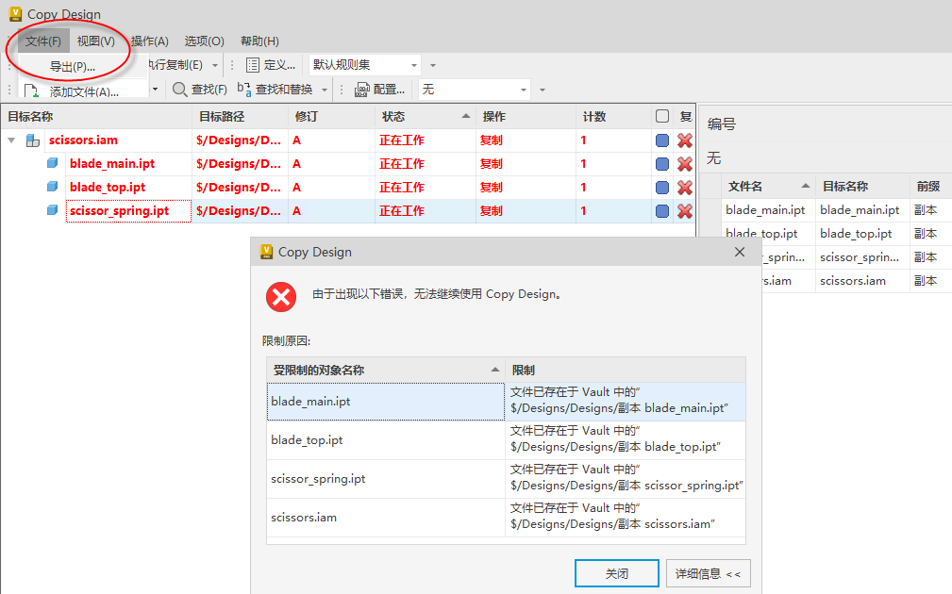Click the red error icon in dialog
The image size is (952, 594).
pyautogui.click(x=281, y=297)
